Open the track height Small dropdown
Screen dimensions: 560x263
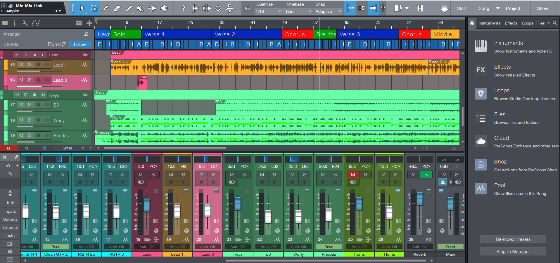click(73, 148)
